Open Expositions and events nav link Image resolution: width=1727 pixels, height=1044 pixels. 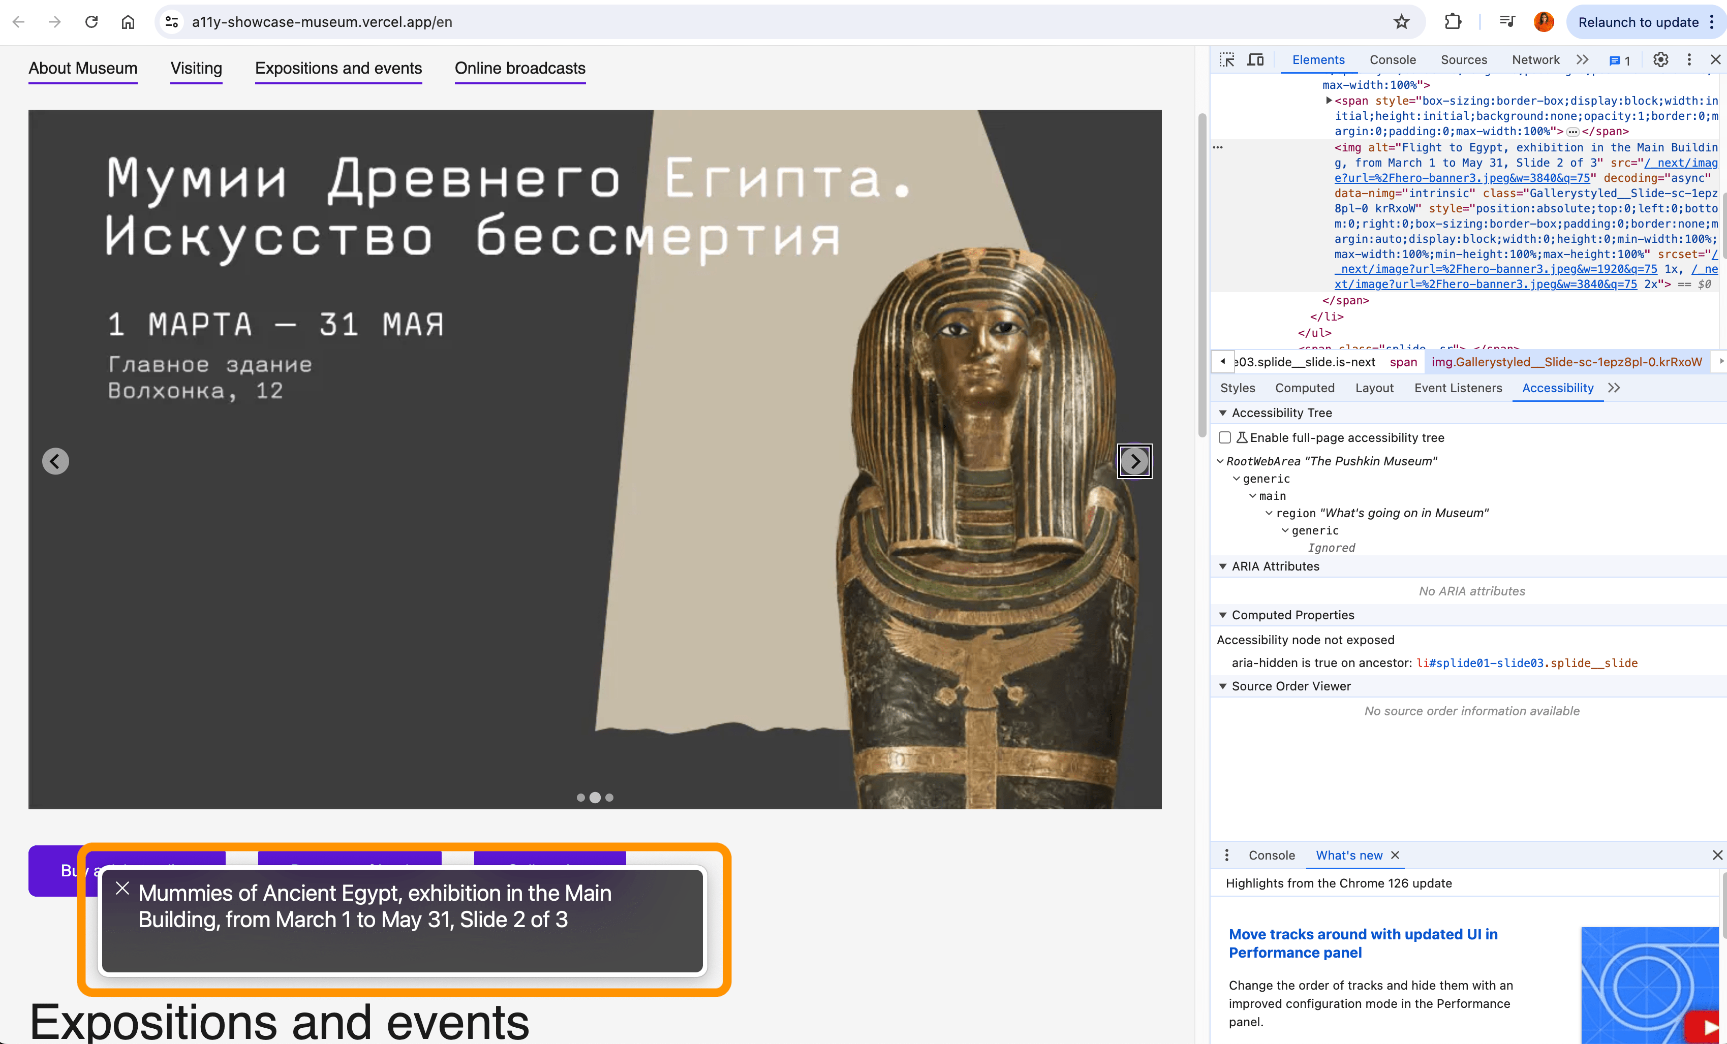[338, 68]
